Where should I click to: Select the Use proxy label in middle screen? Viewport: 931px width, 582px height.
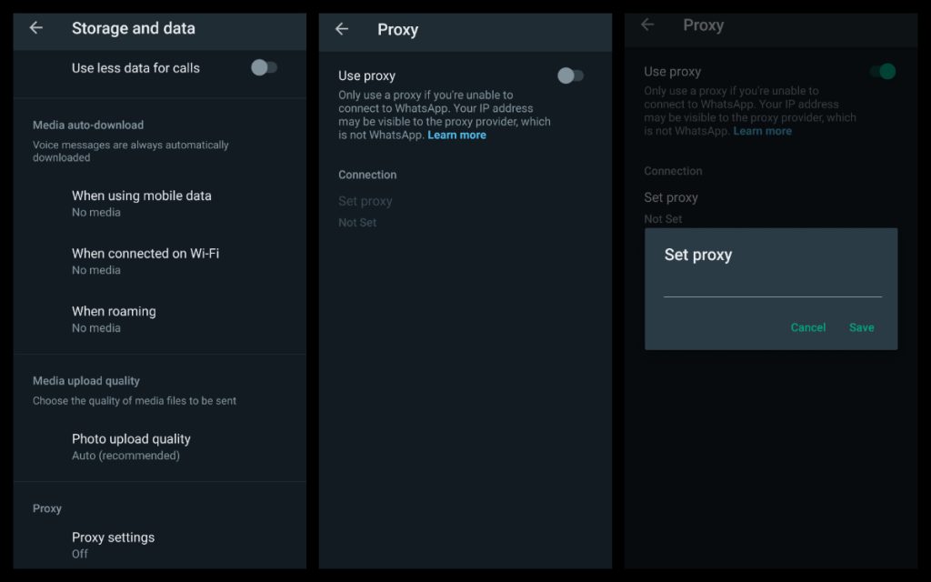(x=367, y=75)
